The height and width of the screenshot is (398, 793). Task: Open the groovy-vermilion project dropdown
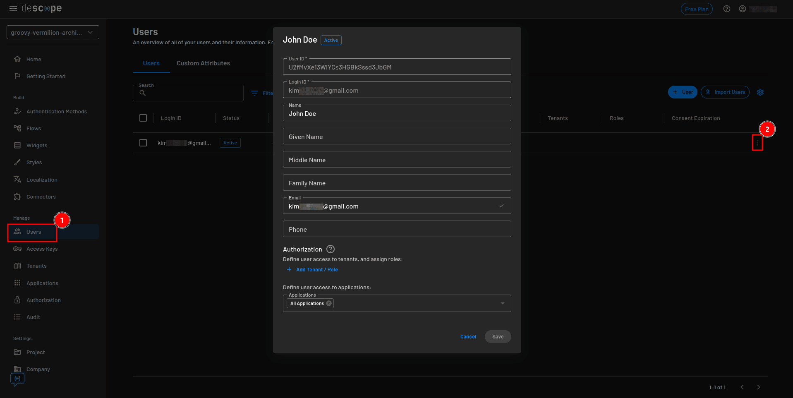pyautogui.click(x=53, y=32)
